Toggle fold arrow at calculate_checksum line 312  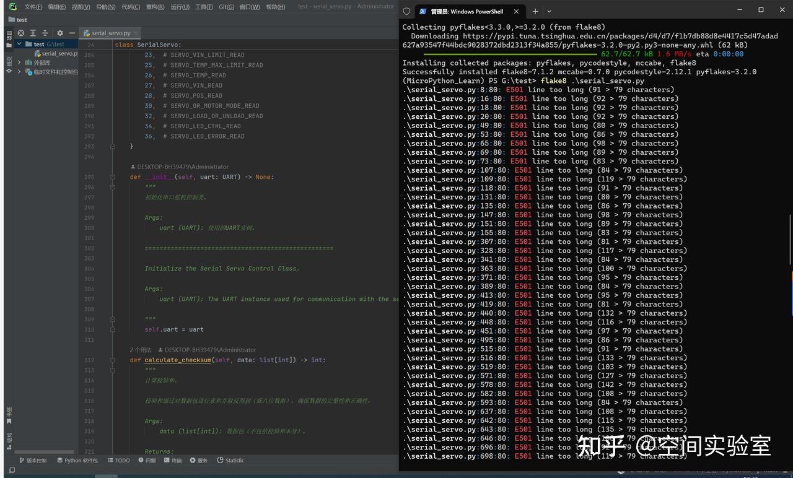(x=113, y=360)
